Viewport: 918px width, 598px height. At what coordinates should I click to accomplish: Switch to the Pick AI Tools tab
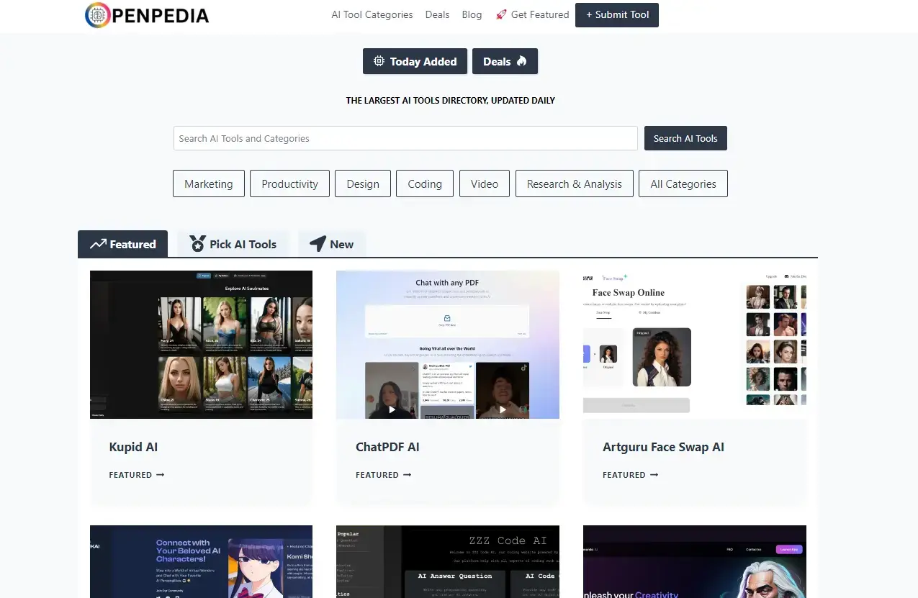(x=233, y=244)
